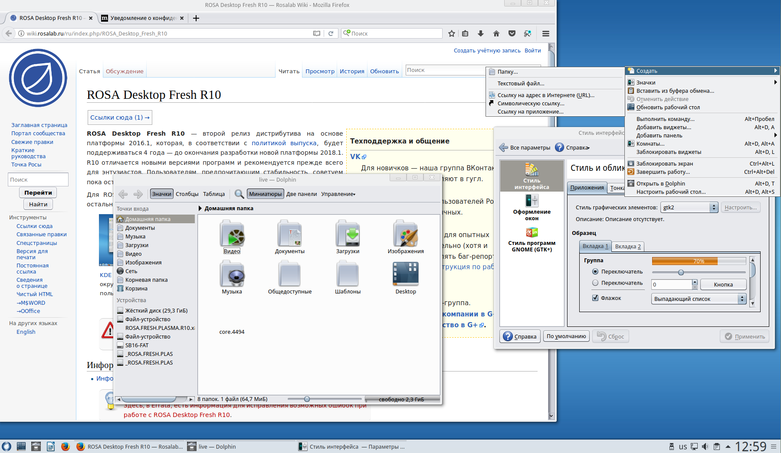The height and width of the screenshot is (453, 781).
Task: Switch to Вкладка 2 tab
Action: (x=628, y=247)
